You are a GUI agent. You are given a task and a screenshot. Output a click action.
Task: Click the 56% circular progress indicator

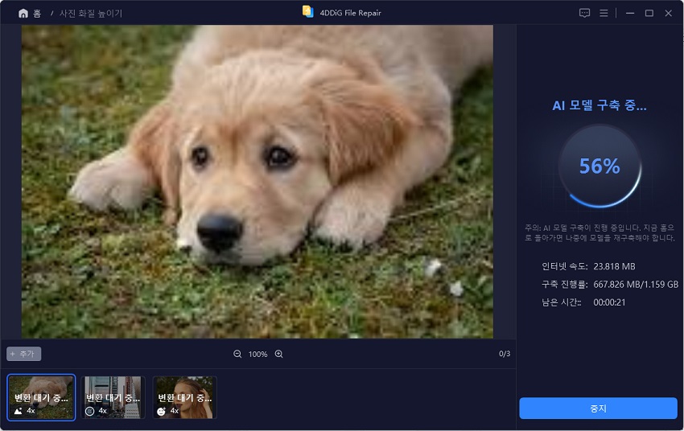coord(600,166)
